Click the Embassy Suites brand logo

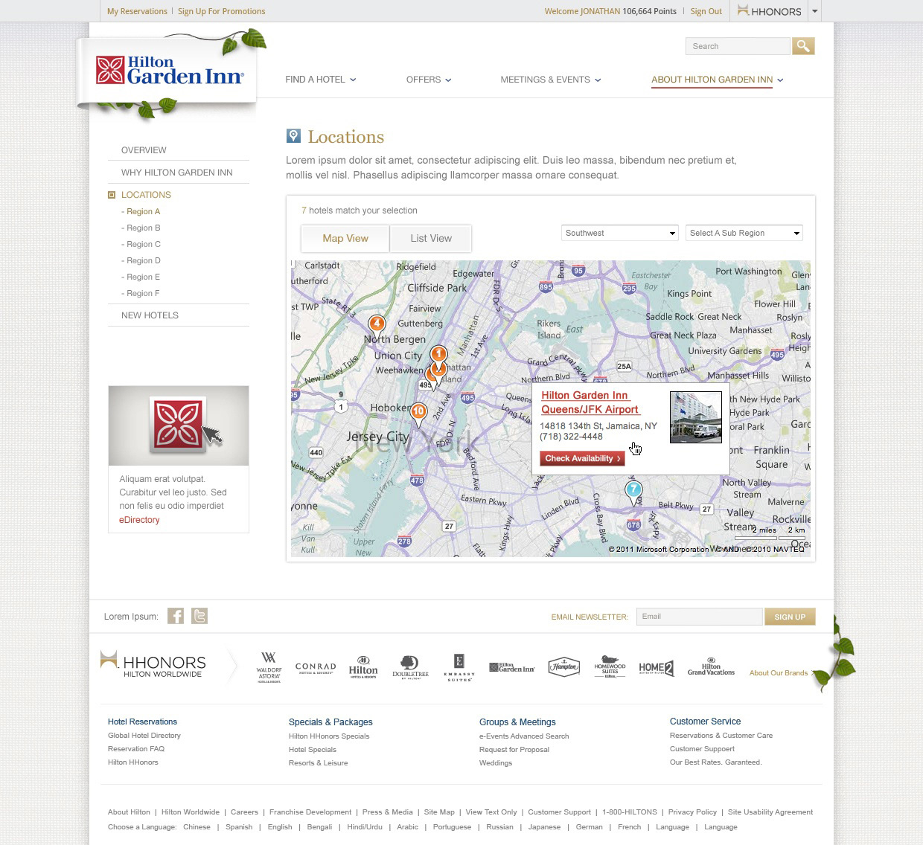[459, 667]
